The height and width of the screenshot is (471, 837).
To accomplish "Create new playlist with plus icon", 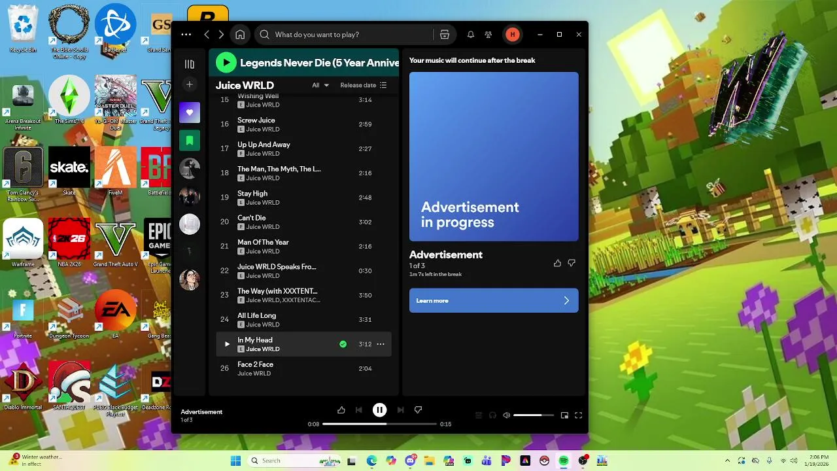I will point(190,84).
